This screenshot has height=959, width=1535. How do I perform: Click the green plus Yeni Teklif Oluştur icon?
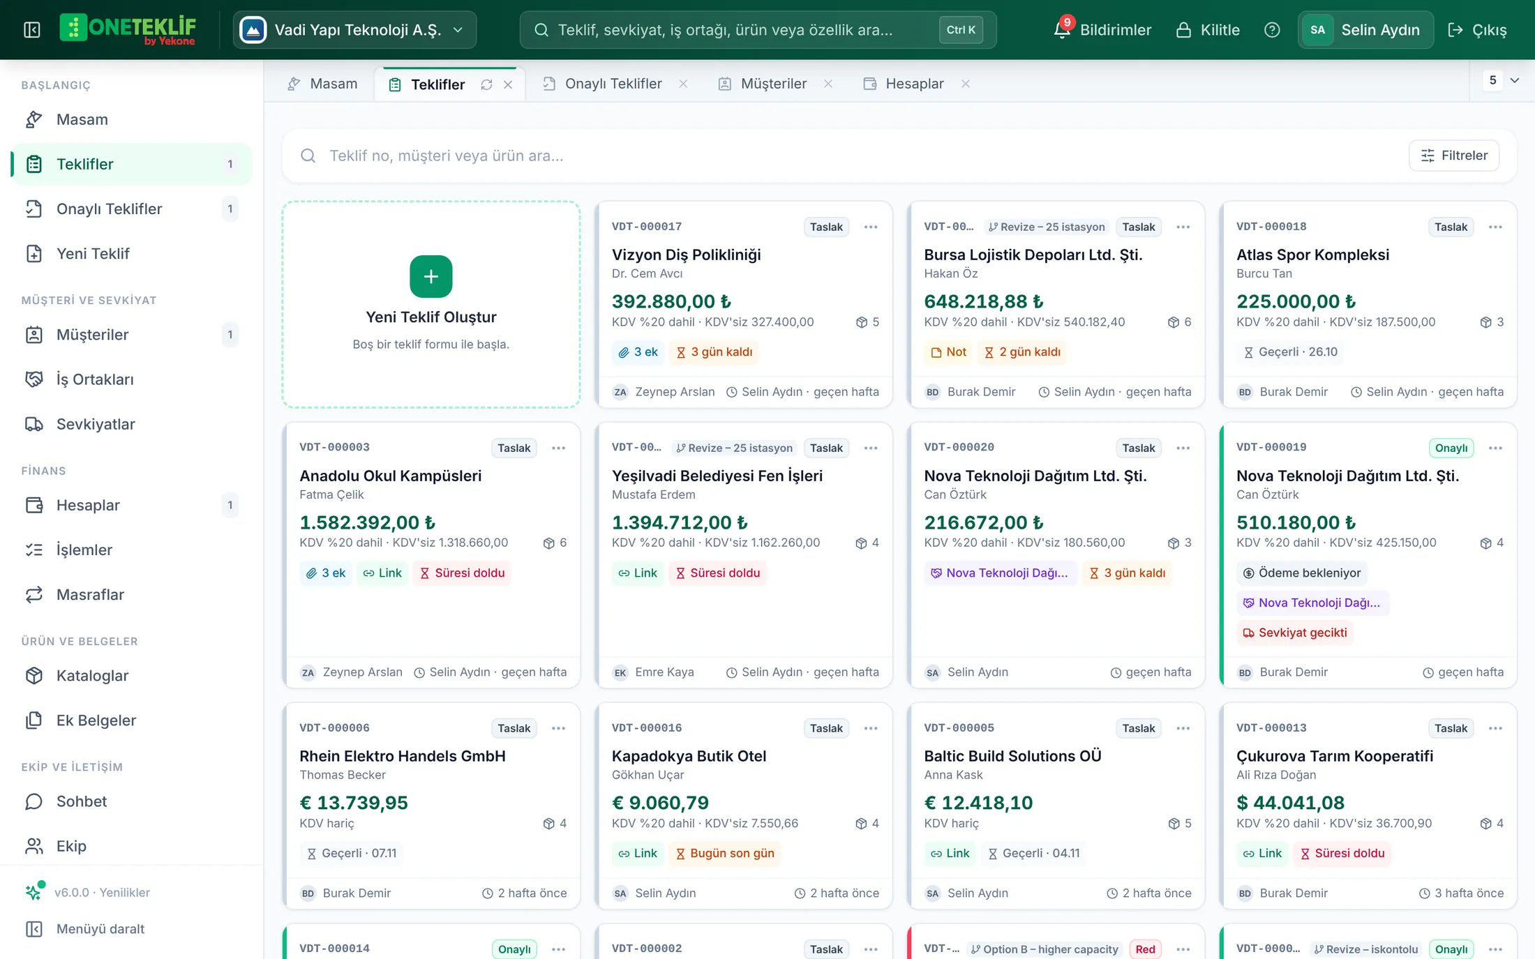[431, 276]
